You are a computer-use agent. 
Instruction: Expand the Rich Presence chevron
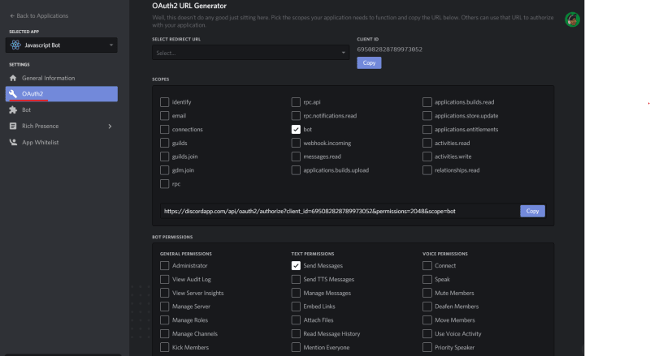(110, 127)
